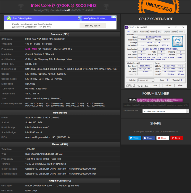Click the red Pinterest Pin it button
This screenshot has width=191, height=193.
[x=176, y=138]
